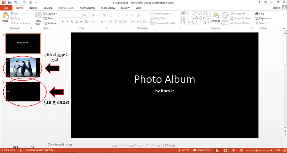Click the Redo (repeat) icon
The image size is (287, 153).
[24, 2]
